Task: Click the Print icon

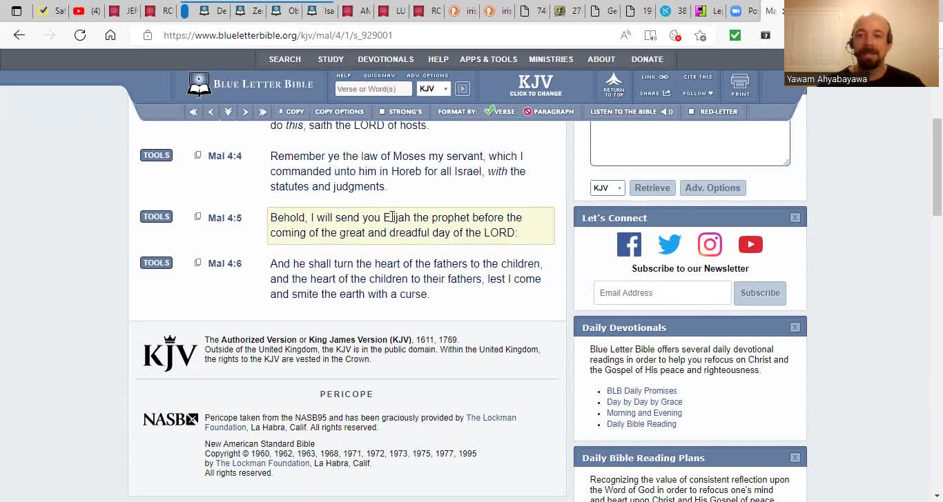Action: click(x=740, y=86)
